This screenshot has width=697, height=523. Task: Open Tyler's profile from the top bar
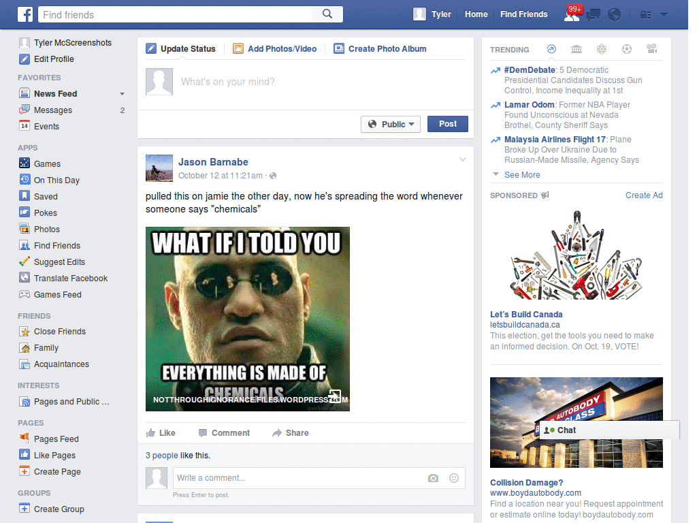tap(432, 14)
